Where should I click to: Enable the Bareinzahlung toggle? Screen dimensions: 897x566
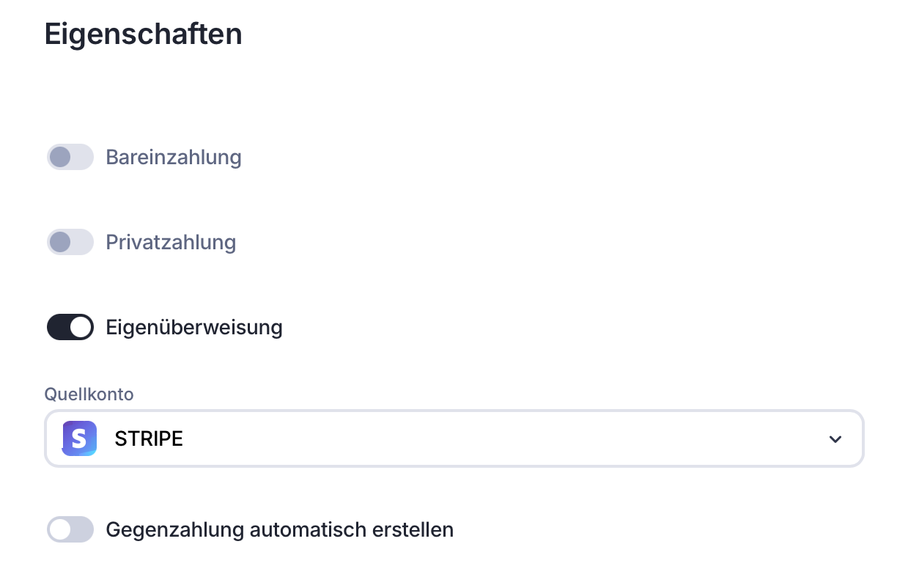pos(70,157)
